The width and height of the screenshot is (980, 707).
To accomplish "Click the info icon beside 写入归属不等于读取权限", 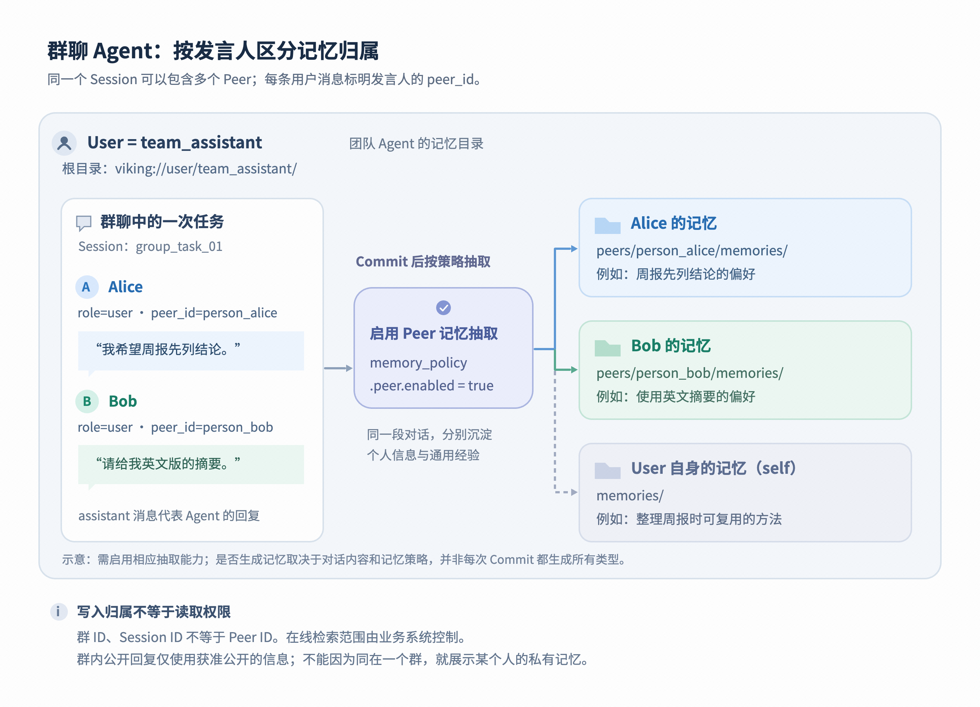I will [59, 611].
